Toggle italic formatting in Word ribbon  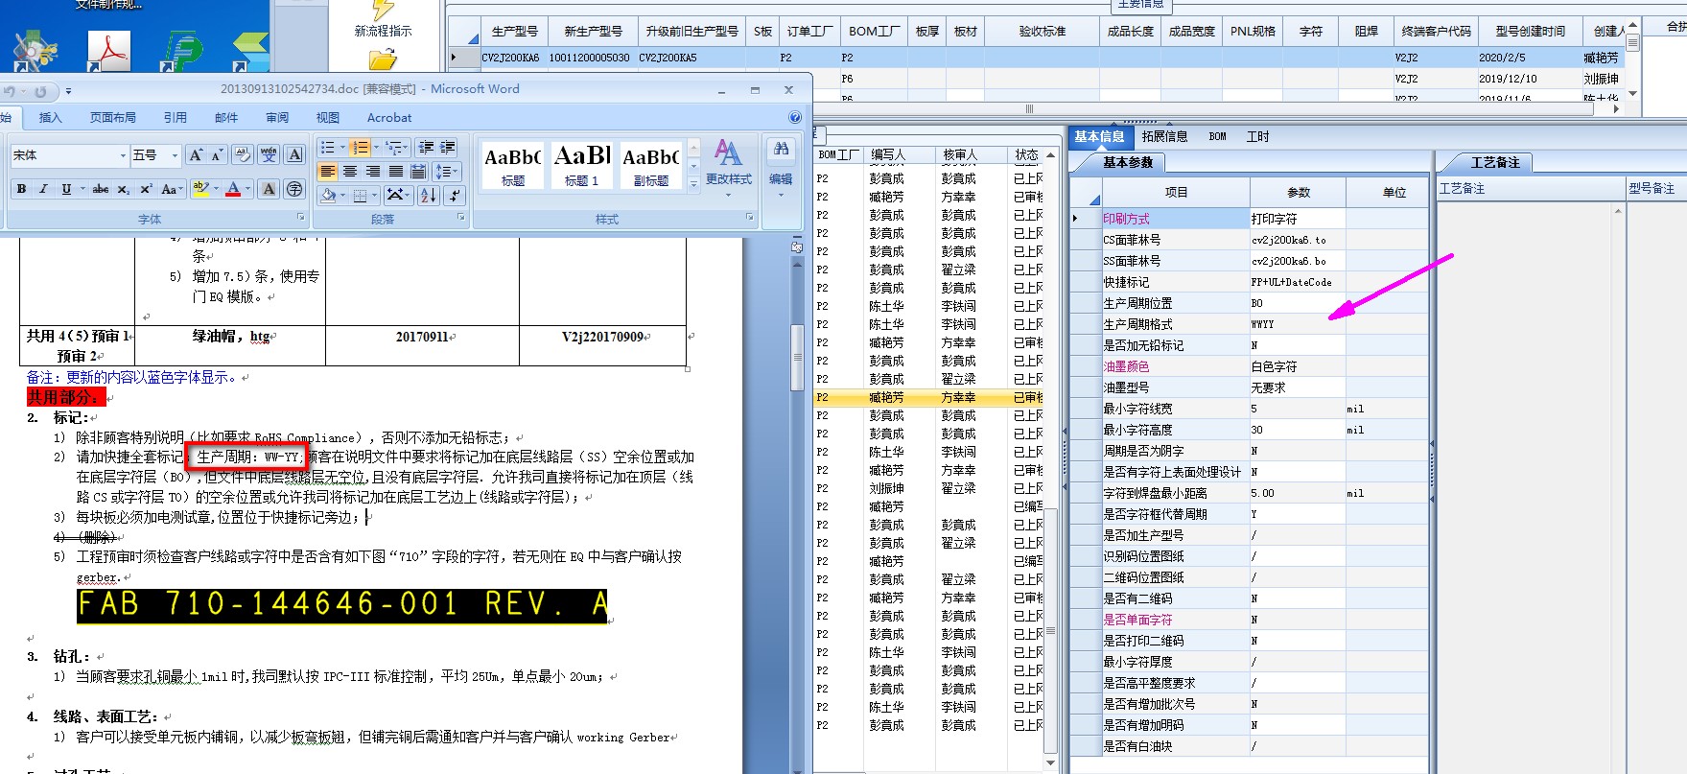coord(43,189)
